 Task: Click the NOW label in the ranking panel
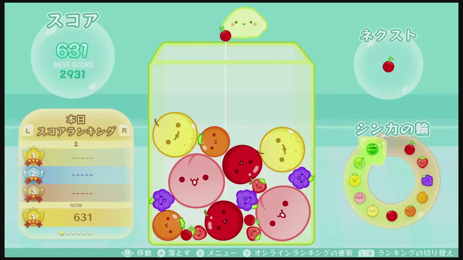coord(76,205)
